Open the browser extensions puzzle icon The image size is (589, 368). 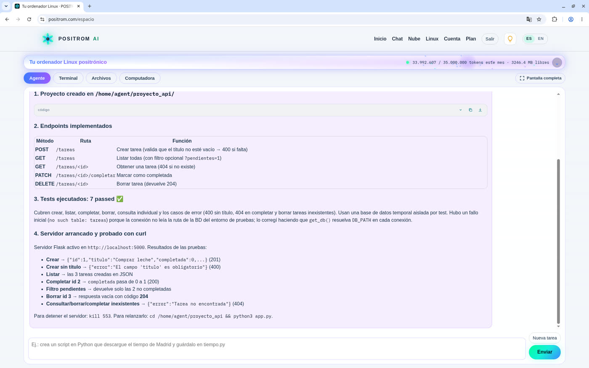point(555,19)
